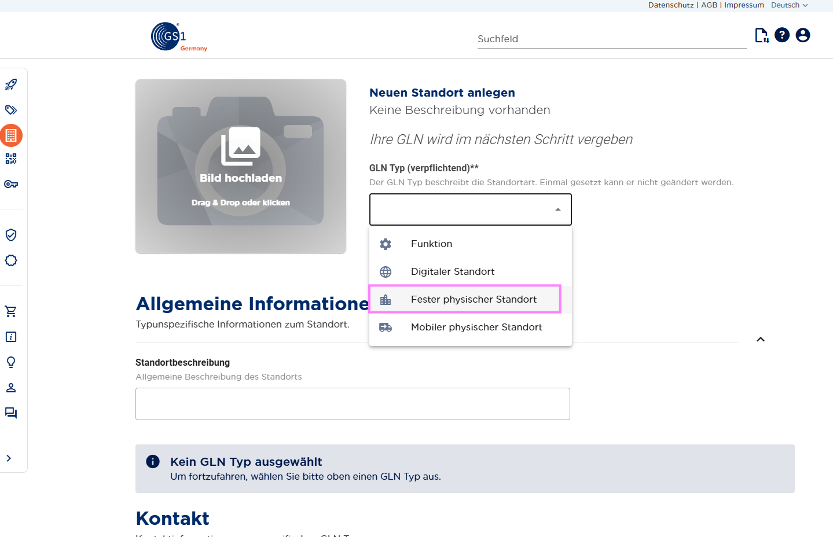Open the Impressum link
Screen dimensions: 833x537
(x=744, y=5)
